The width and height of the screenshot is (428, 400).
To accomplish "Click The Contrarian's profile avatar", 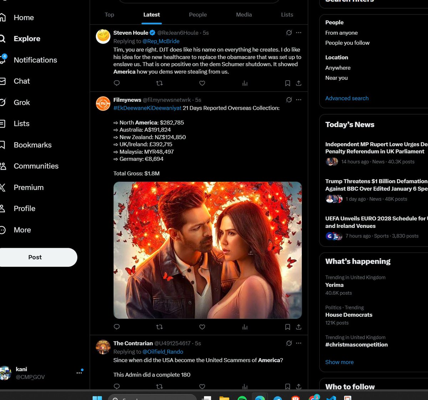I will 103,347.
